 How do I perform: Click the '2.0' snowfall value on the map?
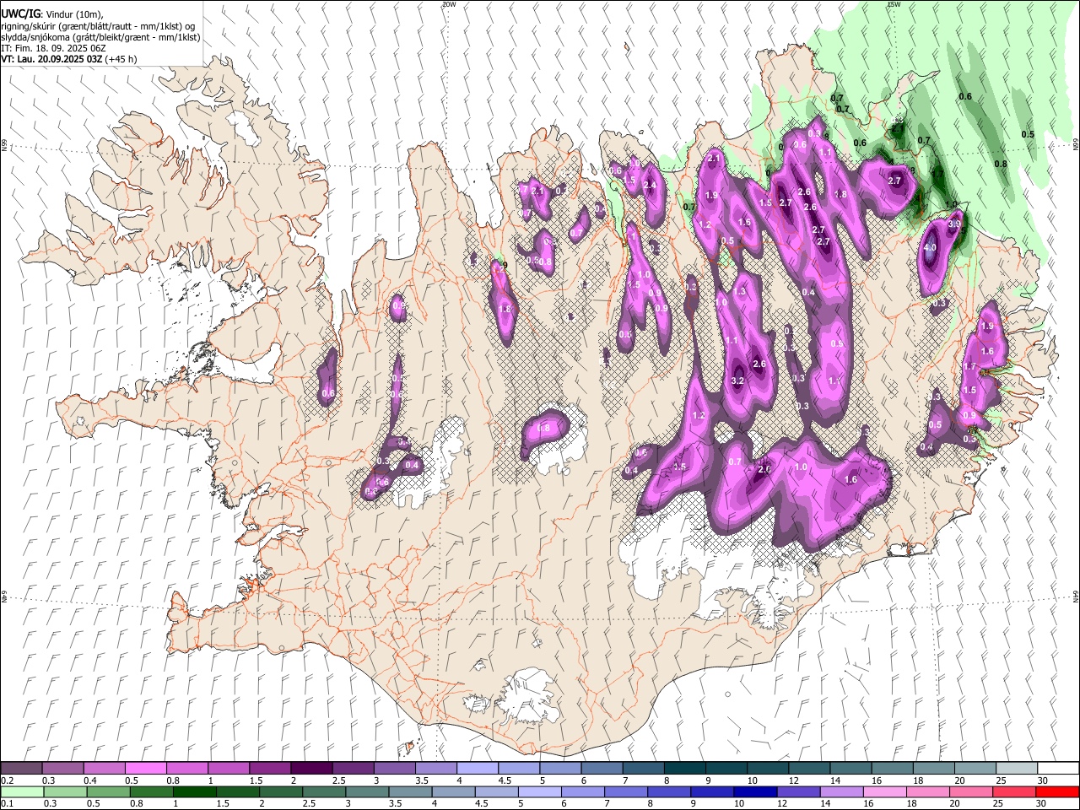click(765, 470)
